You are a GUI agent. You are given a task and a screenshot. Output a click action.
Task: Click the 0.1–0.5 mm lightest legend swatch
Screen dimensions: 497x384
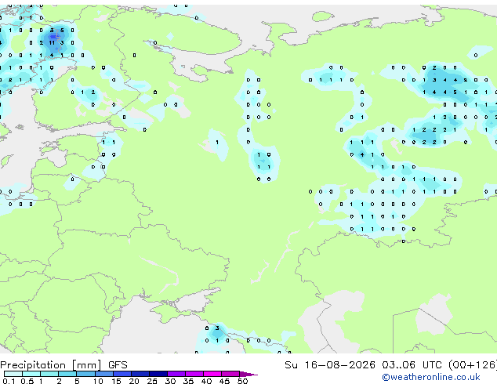[x=13, y=374]
